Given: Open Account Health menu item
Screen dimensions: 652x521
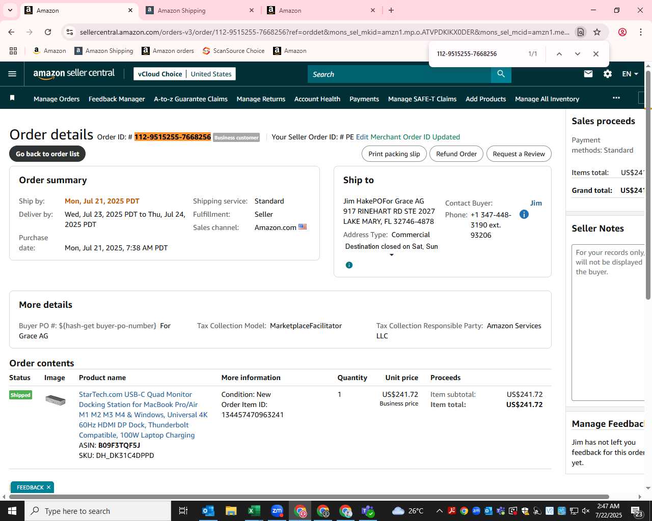Looking at the screenshot, I should click(x=317, y=99).
